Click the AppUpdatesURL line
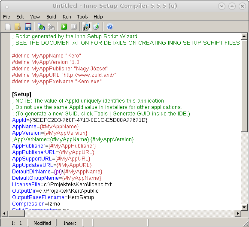 pyautogui.click(x=52, y=165)
